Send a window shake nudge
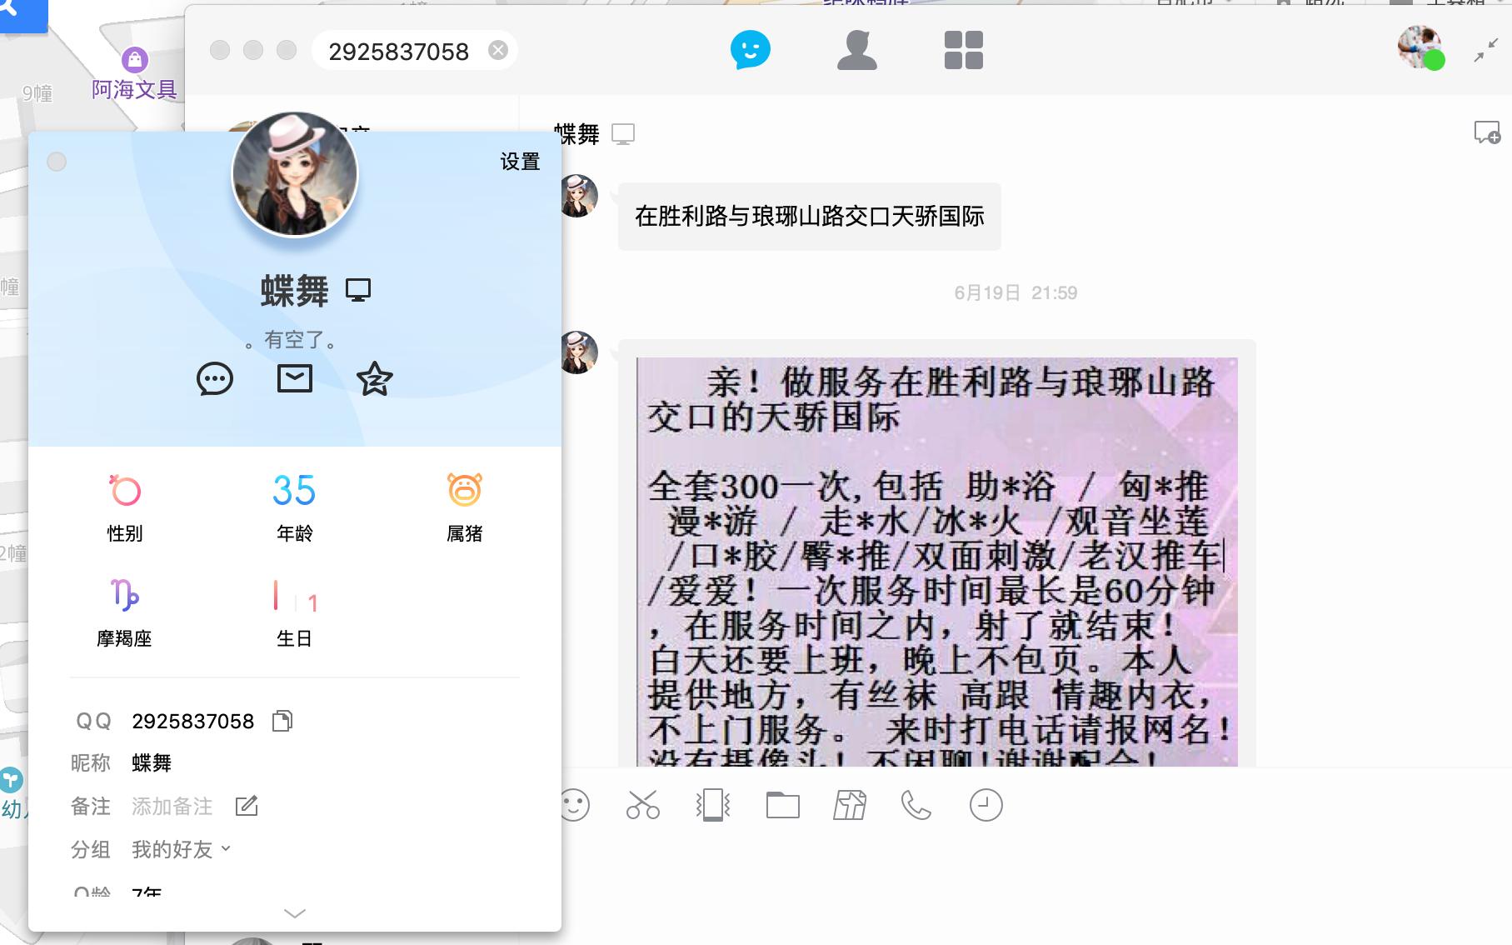This screenshot has height=945, width=1512. 712,805
